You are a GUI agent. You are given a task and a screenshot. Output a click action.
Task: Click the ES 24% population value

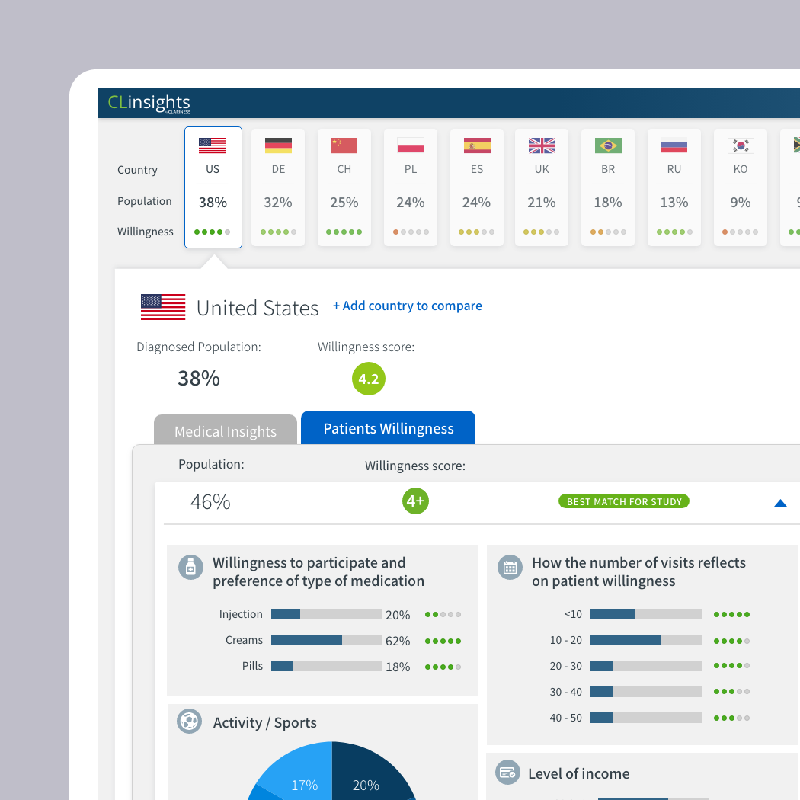click(x=476, y=203)
